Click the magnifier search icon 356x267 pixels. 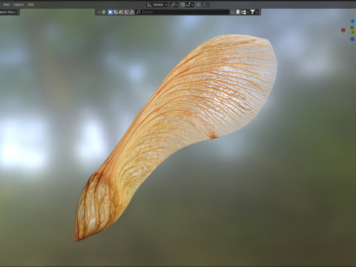(138, 12)
